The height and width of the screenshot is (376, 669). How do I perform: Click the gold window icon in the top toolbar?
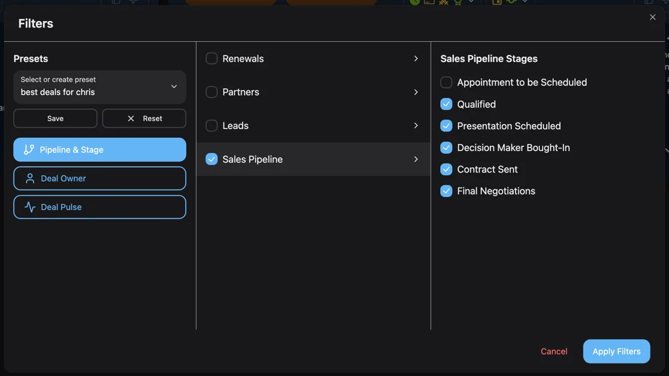429,3
